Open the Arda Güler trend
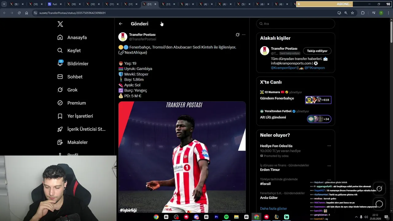The width and height of the screenshot is (393, 221). [x=269, y=198]
